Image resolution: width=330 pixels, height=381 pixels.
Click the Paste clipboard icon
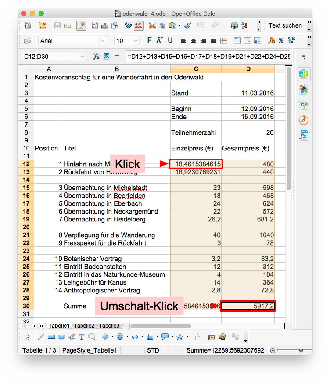tap(172, 25)
